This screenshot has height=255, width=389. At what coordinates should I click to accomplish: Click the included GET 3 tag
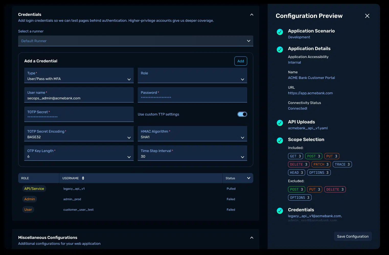[295, 156]
